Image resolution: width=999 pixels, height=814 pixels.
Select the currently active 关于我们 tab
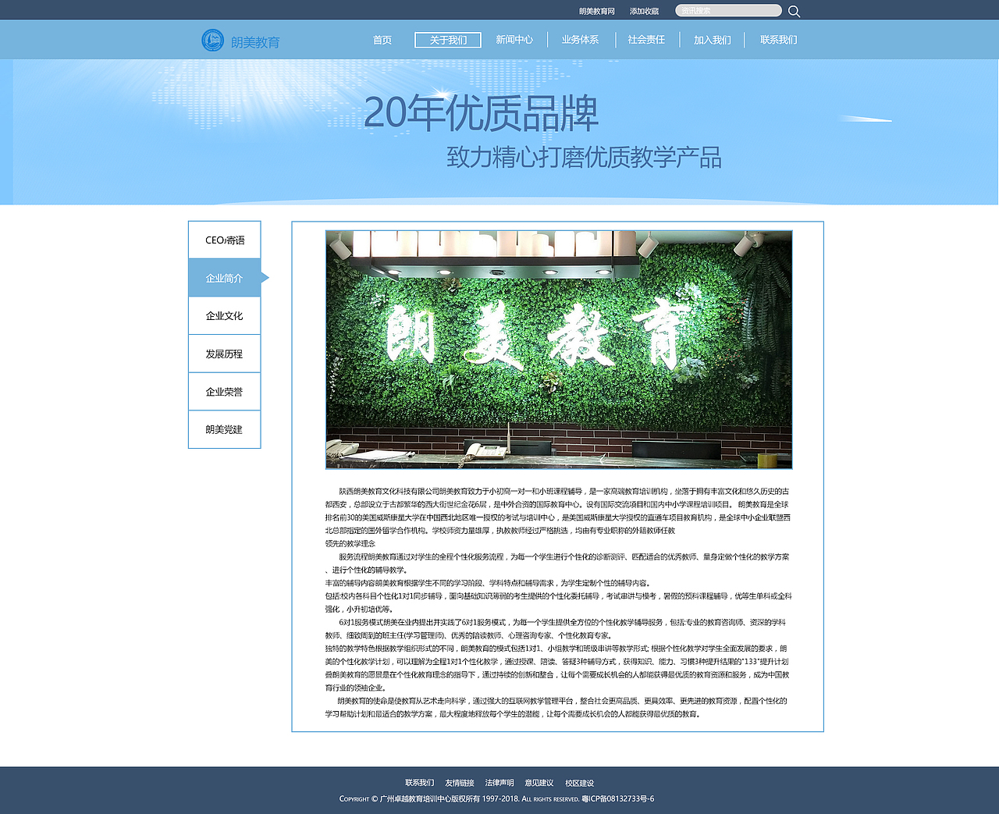pyautogui.click(x=447, y=39)
